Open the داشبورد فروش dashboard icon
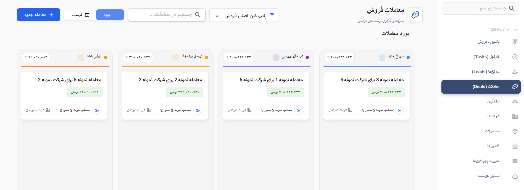This screenshot has height=190, width=524. 515,42
